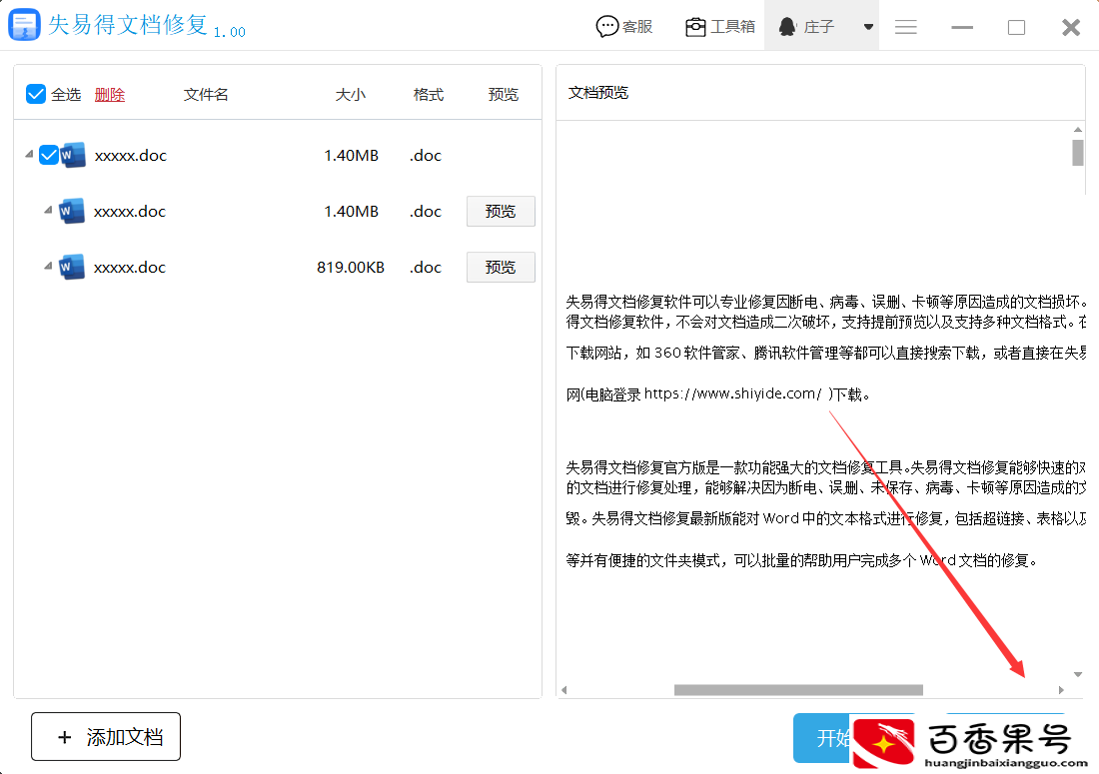Maximize the window

point(1016,27)
